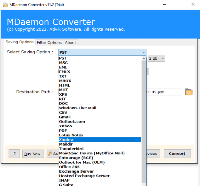Click the dropdown list scroll-up arrow

[144, 58]
